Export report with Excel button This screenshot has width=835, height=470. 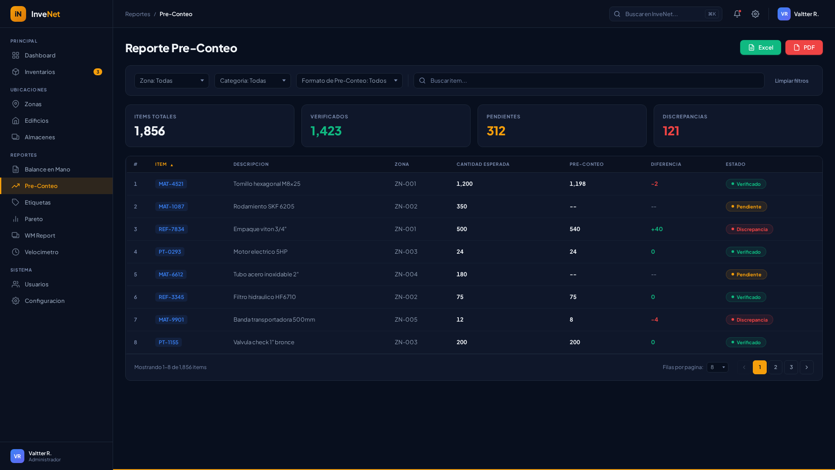click(760, 47)
